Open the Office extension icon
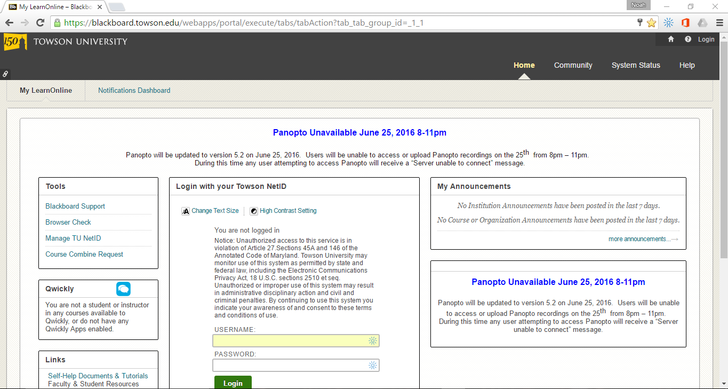This screenshot has width=728, height=389. pyautogui.click(x=685, y=23)
